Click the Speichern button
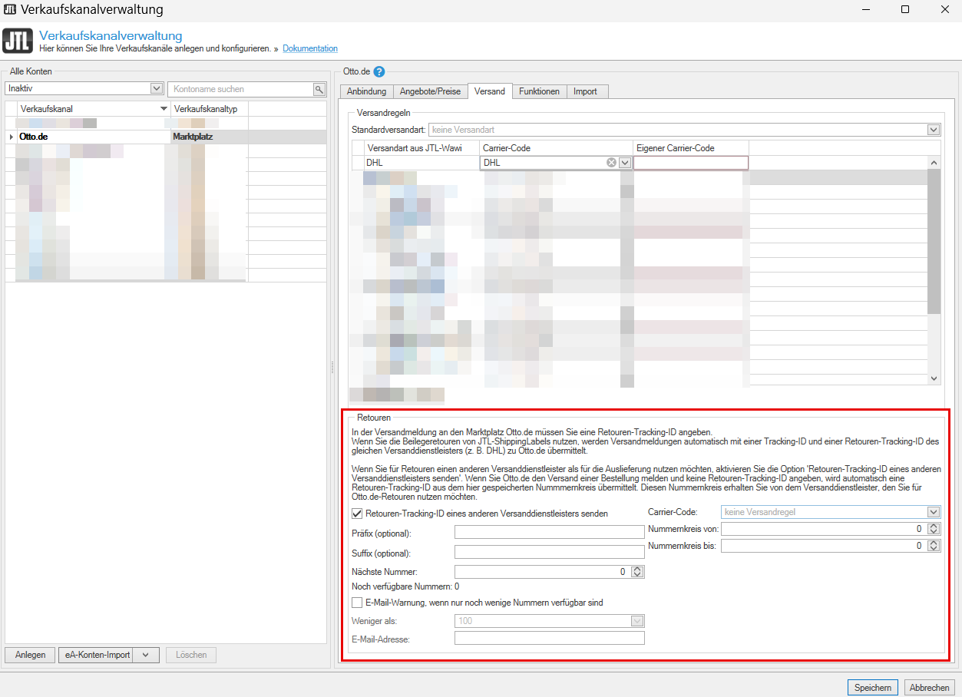 [x=872, y=687]
